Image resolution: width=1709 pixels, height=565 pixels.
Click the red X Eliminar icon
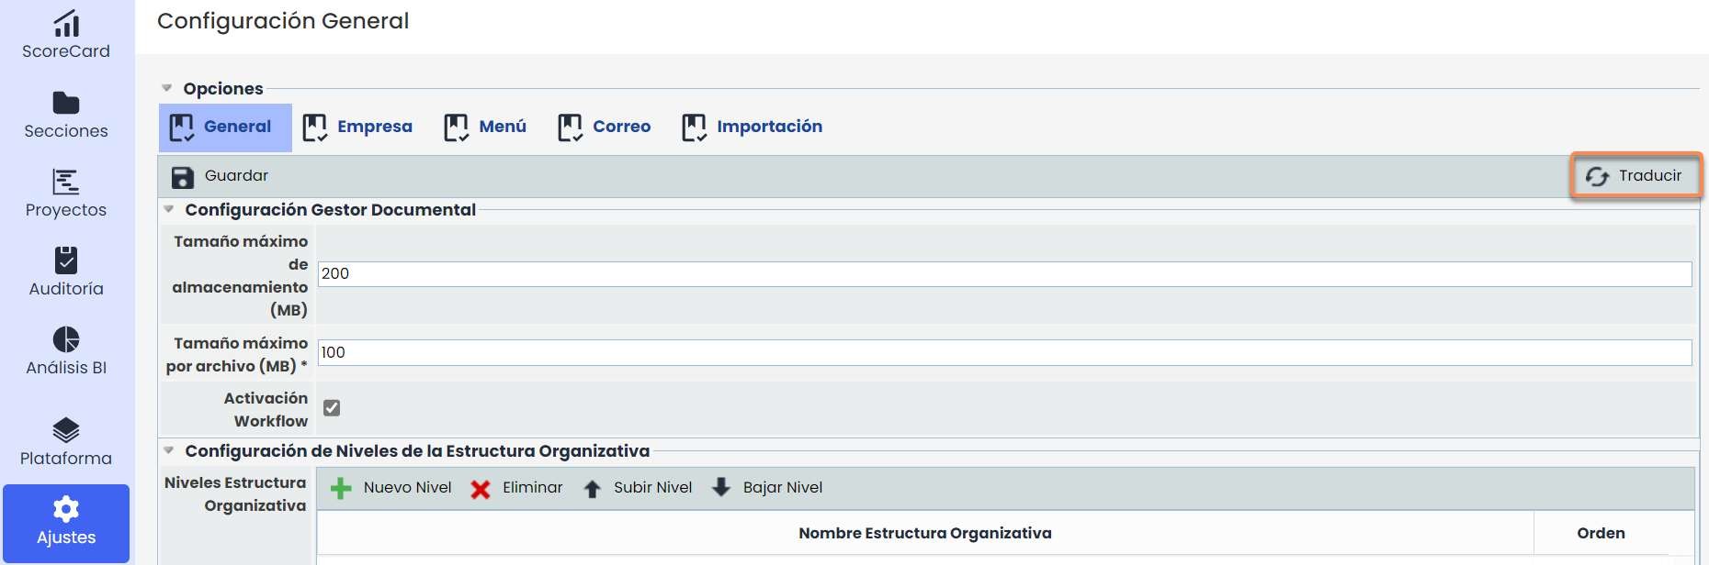tap(480, 489)
